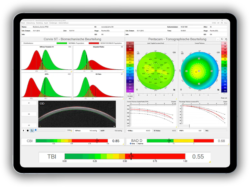Click the TBI value 0.55
The height and width of the screenshot is (187, 250).
[x=198, y=157]
